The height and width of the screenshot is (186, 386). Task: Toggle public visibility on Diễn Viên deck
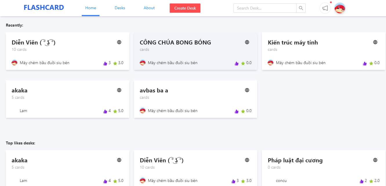click(x=119, y=42)
